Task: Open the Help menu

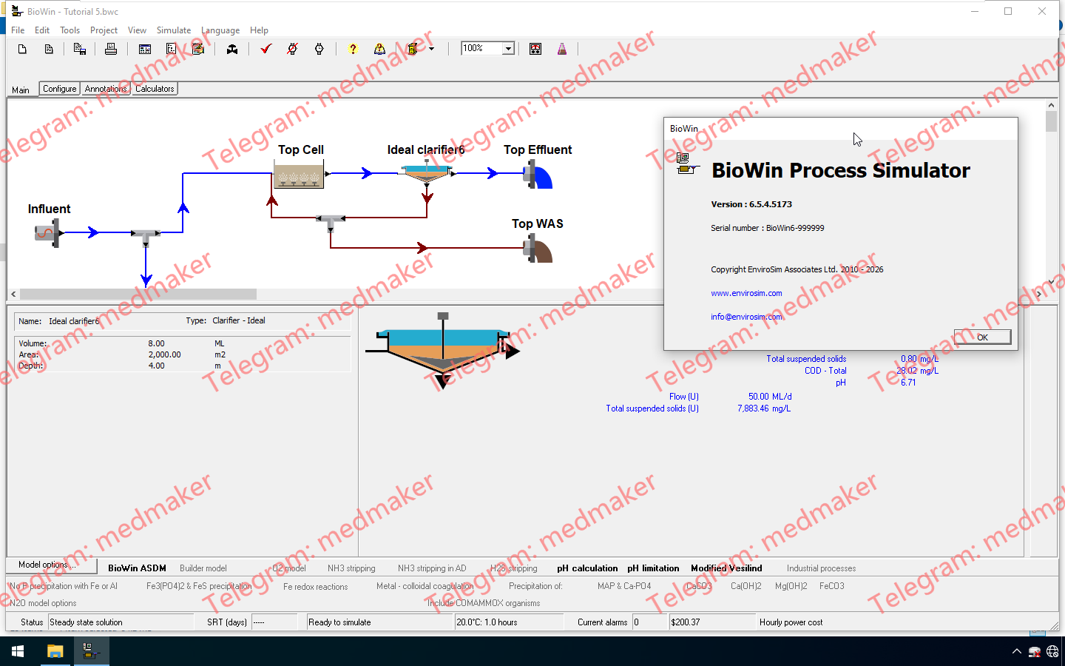Action: [259, 30]
